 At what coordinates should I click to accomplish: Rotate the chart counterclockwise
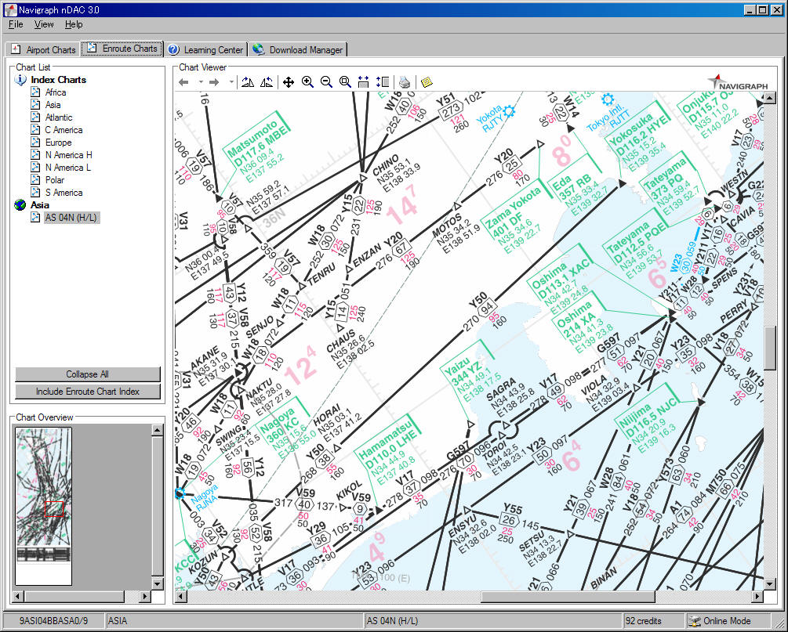(267, 82)
